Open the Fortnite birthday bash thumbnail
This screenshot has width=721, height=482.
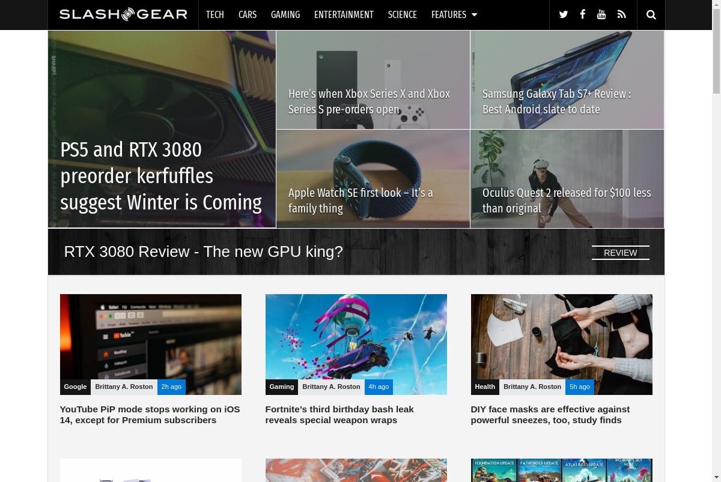tap(356, 345)
